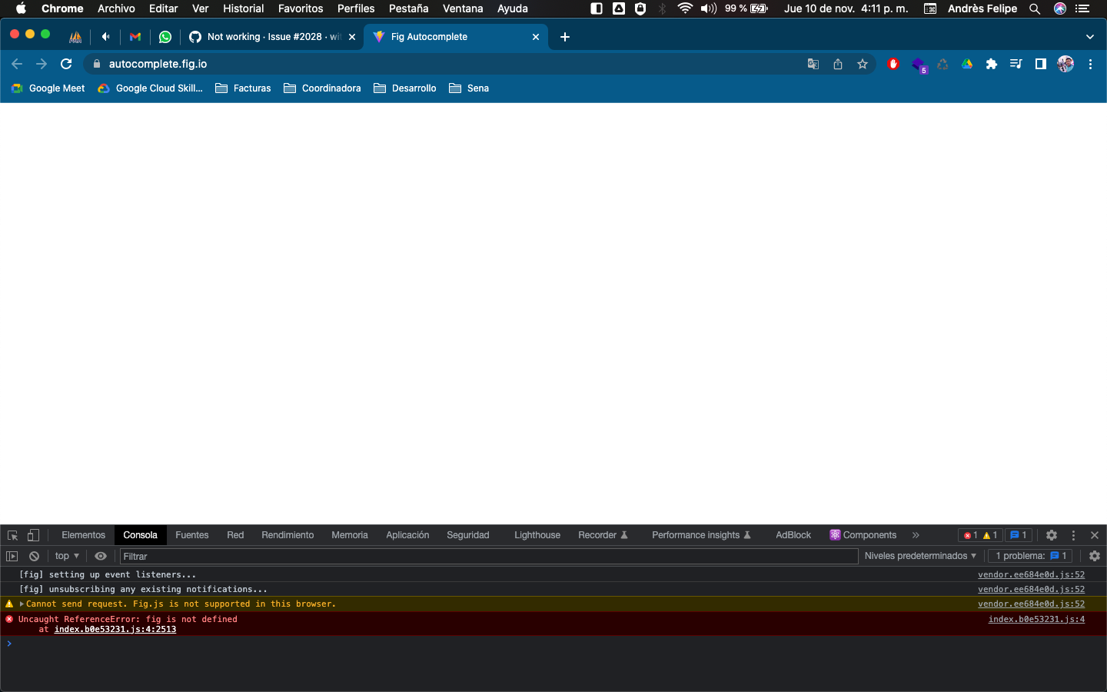Viewport: 1107px width, 692px height.
Task: Clear the console using the prohibition icon
Action: tap(33, 556)
